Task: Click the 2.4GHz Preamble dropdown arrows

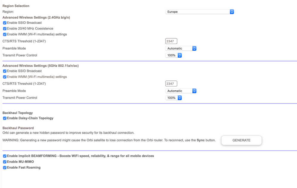Action: [194, 48]
